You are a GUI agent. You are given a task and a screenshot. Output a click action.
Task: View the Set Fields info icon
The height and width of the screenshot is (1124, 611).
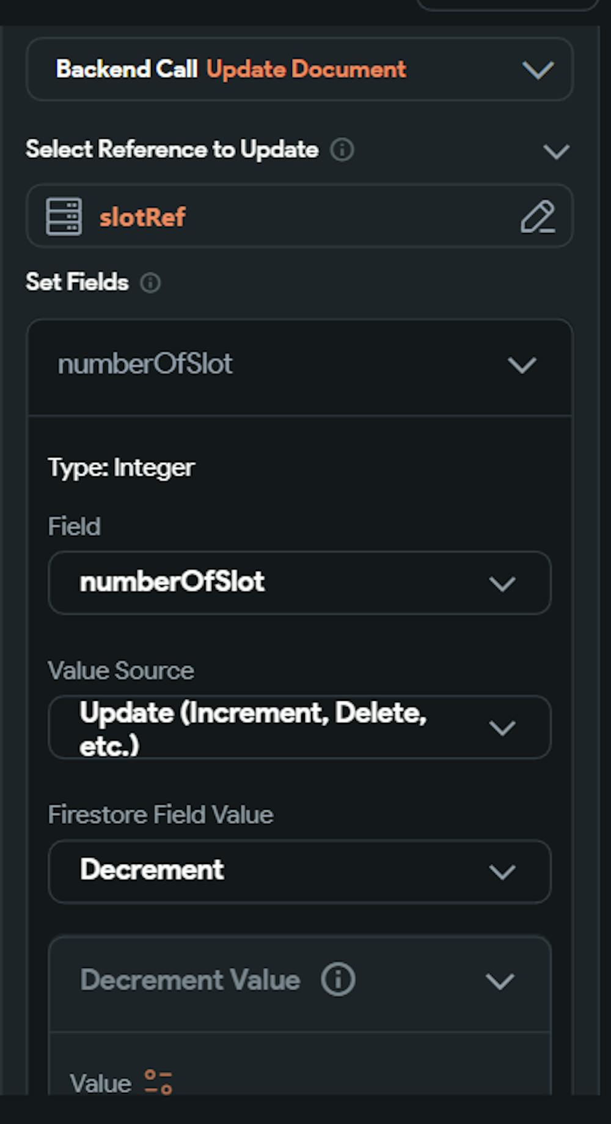pyautogui.click(x=152, y=283)
